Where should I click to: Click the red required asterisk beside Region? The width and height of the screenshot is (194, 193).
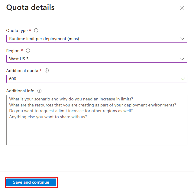coord(22,50)
